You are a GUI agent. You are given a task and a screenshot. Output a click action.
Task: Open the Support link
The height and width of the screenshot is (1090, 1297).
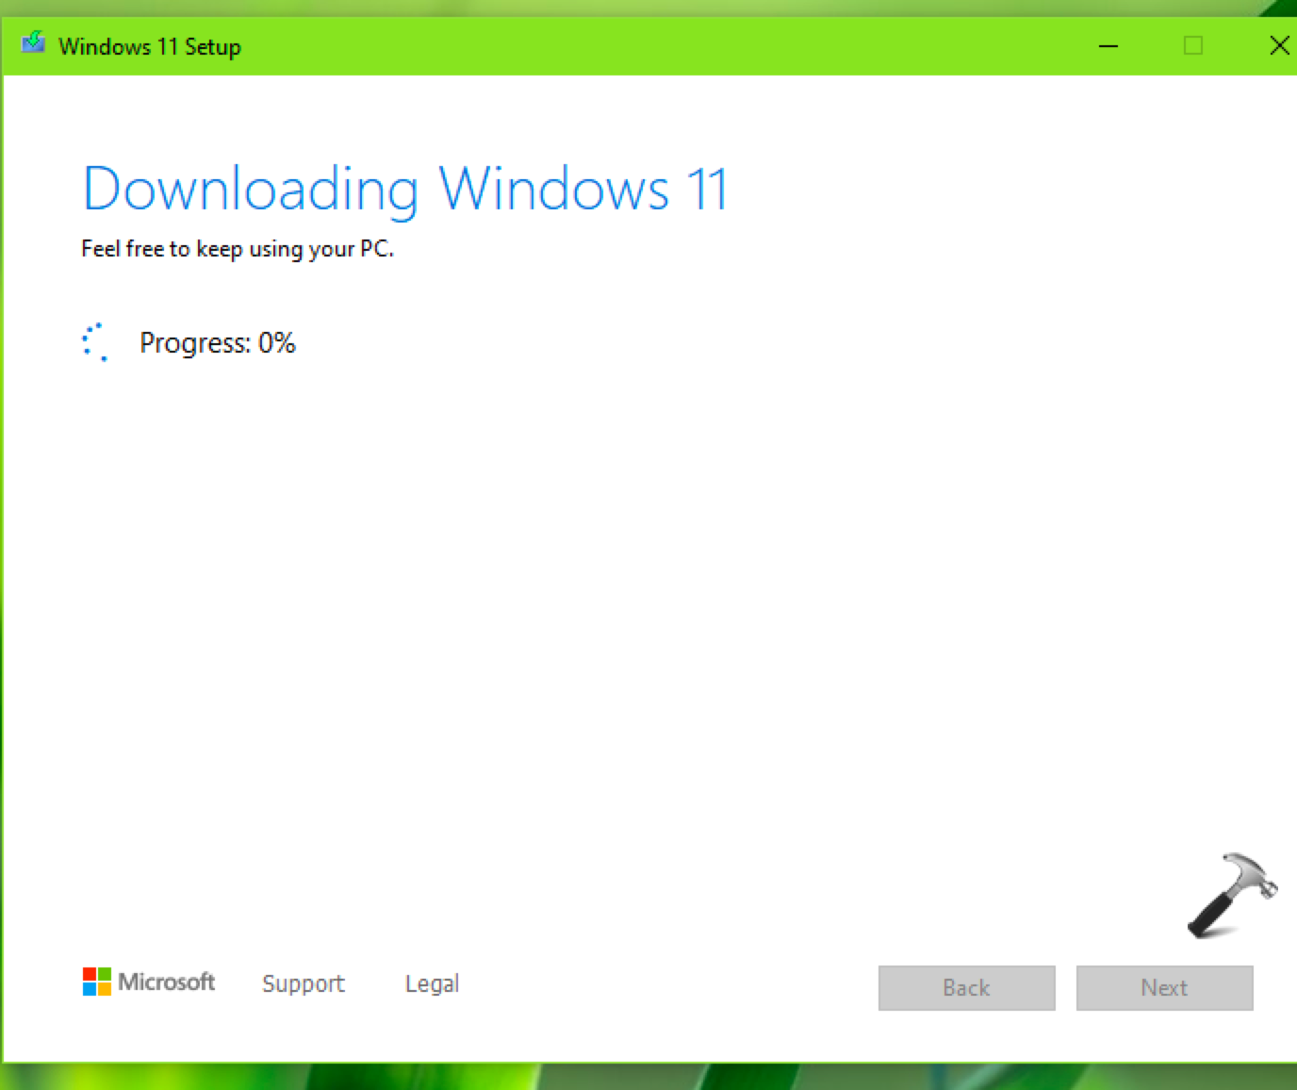[x=304, y=983]
